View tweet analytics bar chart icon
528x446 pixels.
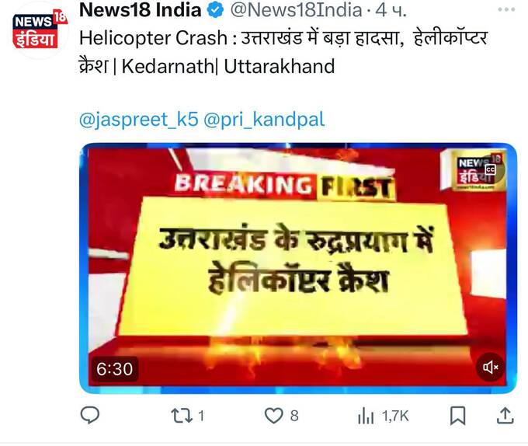[x=366, y=416]
